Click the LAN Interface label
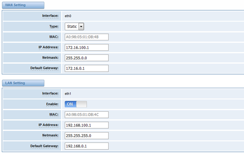Screen dimensions: 244x156 50,94
